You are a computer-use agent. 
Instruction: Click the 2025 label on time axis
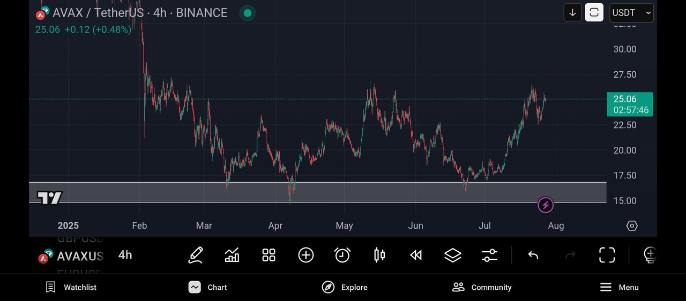(x=68, y=225)
